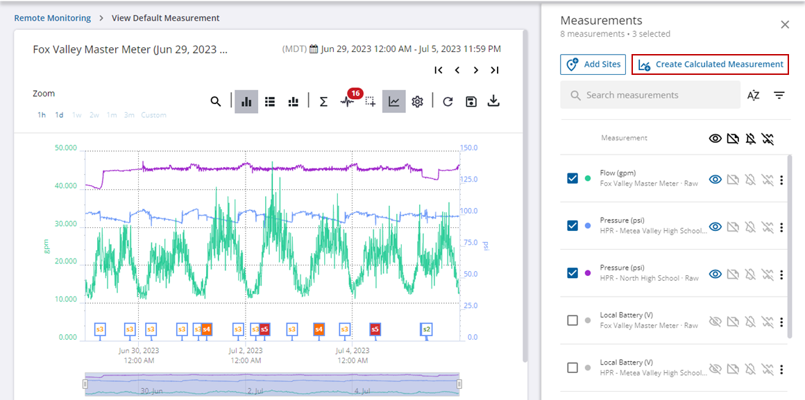Click the chart search magnifier icon
The image size is (805, 400).
(x=216, y=102)
